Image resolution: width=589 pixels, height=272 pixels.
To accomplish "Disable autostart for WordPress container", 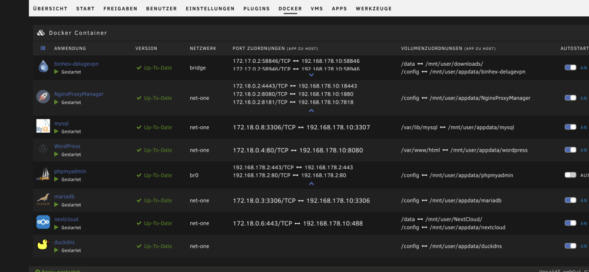I will [570, 150].
